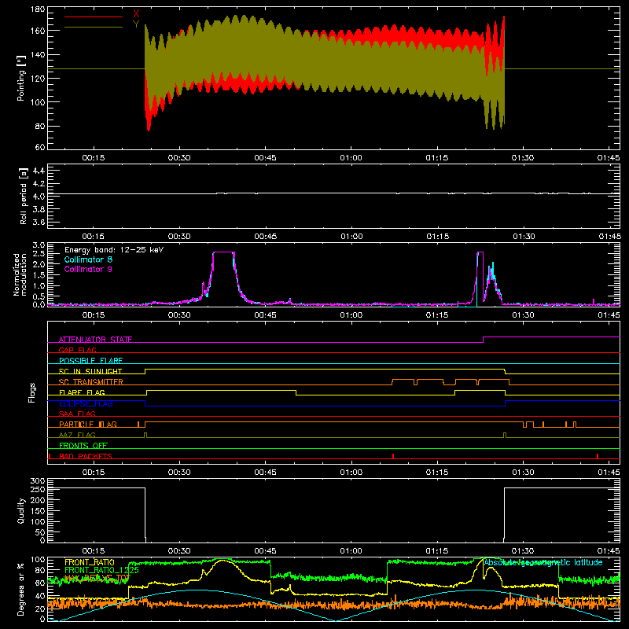Viewport: 629px width, 629px height.
Task: Click the 'Degrees or %' axis title
Action: click(21, 589)
